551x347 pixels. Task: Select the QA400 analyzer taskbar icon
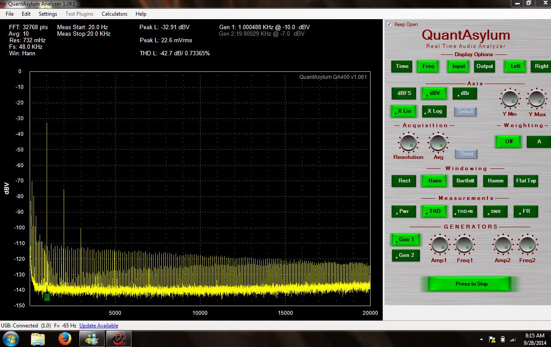point(119,338)
